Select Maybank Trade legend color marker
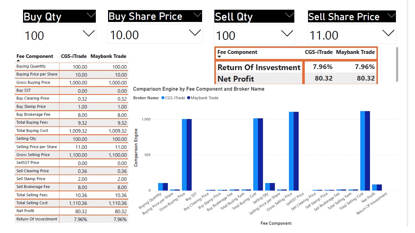415x233 pixels. [189, 98]
